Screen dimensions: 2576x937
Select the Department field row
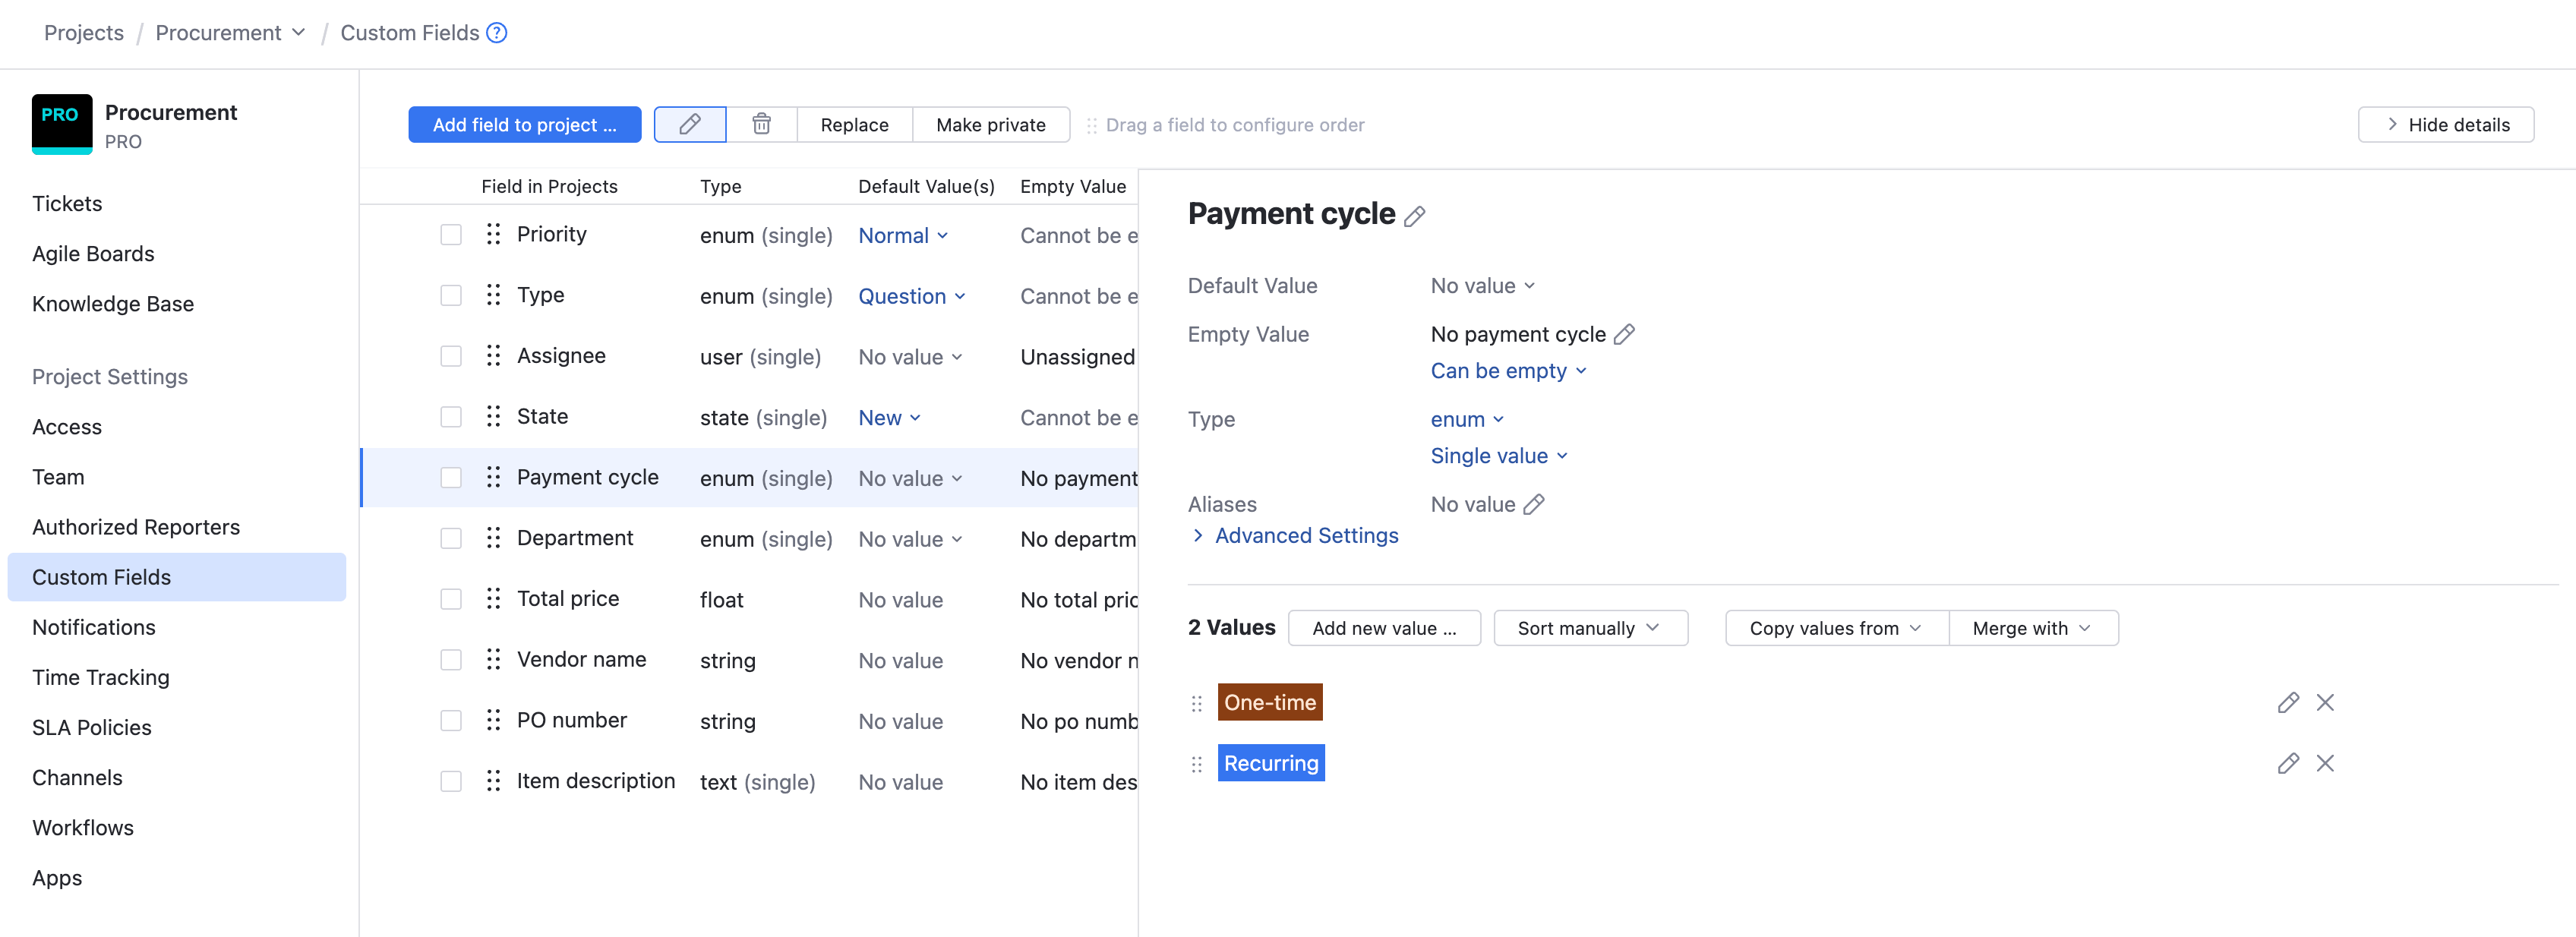coord(575,537)
